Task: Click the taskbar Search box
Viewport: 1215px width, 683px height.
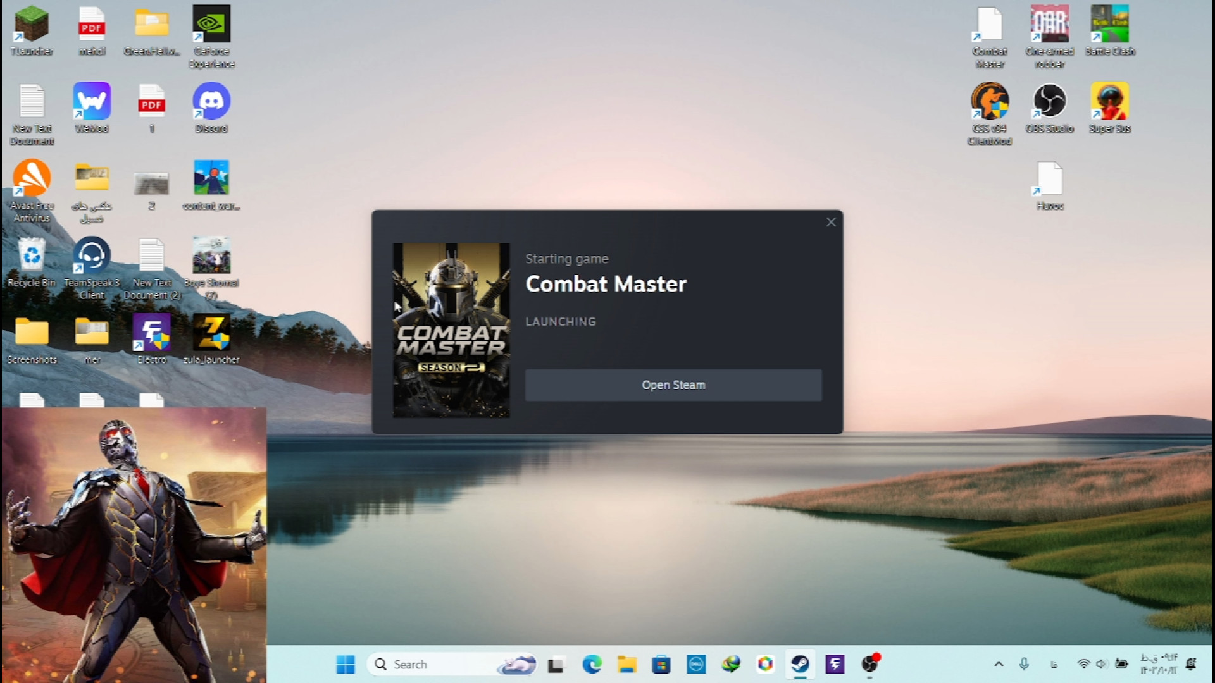Action: (452, 664)
